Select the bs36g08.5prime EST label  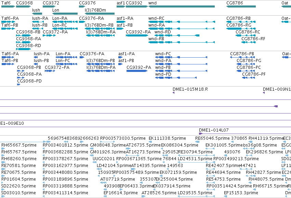point(260,145)
